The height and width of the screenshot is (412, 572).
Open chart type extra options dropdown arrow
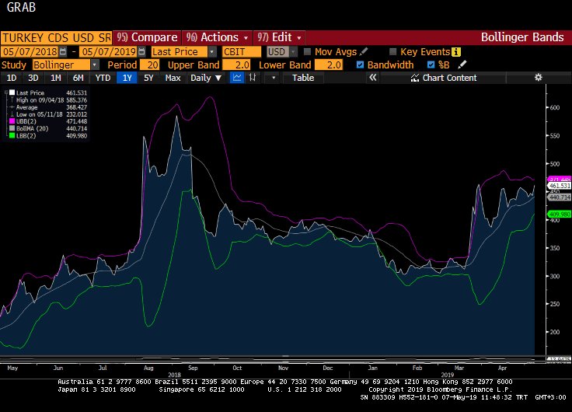tap(274, 78)
